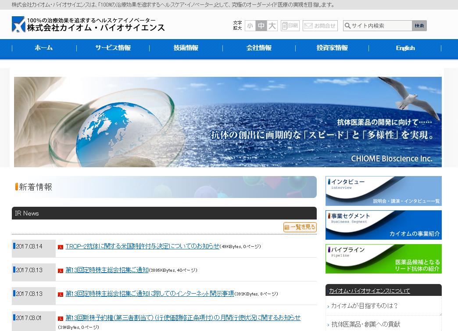Click the ocean hero banner image
458x331 pixels.
tap(228, 122)
